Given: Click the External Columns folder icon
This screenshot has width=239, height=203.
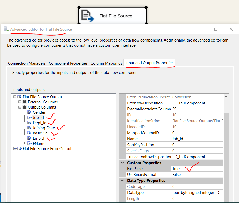Looking at the screenshot, I should 24,102.
